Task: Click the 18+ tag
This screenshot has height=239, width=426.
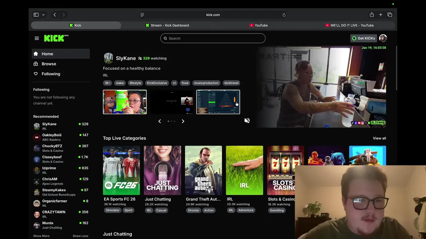Action: pos(107,83)
